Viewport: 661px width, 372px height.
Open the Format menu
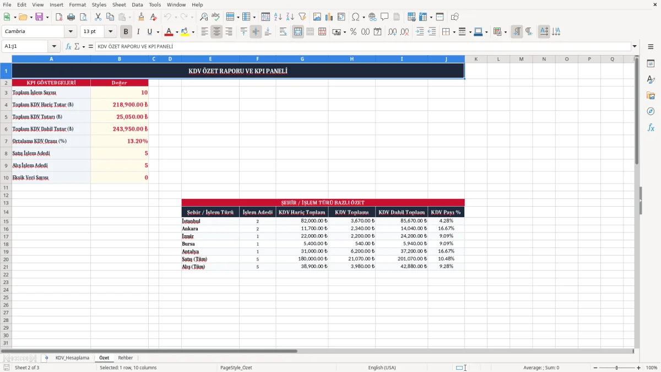[77, 4]
